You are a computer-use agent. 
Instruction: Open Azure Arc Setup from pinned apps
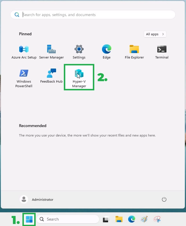click(x=24, y=52)
